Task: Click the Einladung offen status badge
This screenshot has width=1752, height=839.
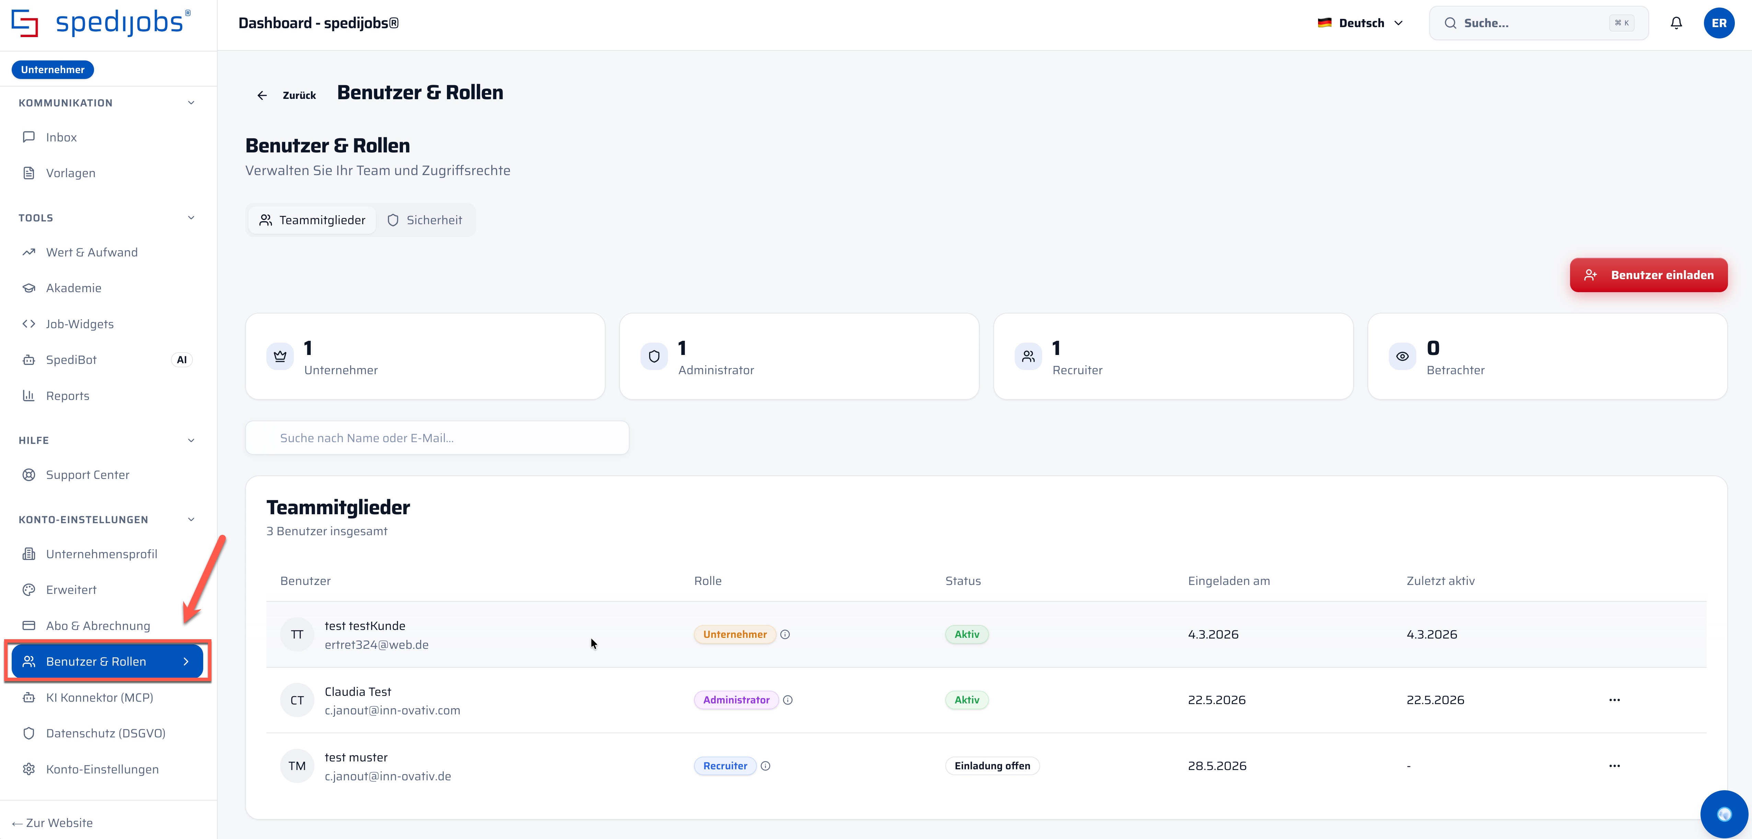Action: (x=992, y=766)
